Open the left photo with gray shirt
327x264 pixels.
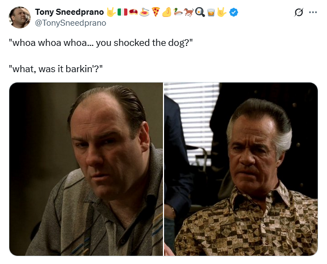pyautogui.click(x=86, y=169)
